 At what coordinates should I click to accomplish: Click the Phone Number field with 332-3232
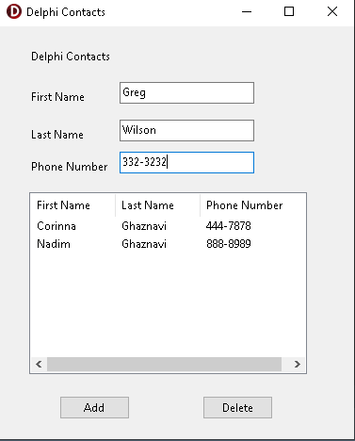click(x=186, y=162)
